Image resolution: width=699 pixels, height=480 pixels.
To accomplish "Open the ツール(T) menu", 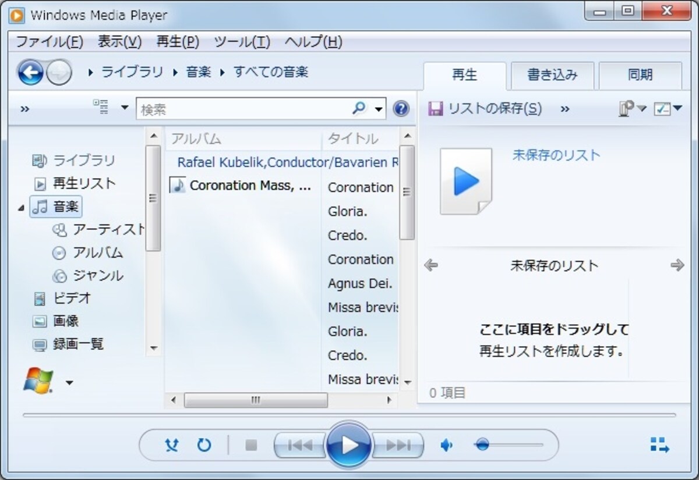I will 242,42.
